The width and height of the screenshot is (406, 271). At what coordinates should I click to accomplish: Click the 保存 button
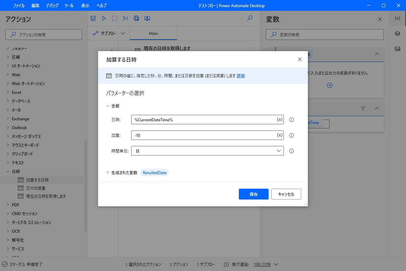point(253,194)
